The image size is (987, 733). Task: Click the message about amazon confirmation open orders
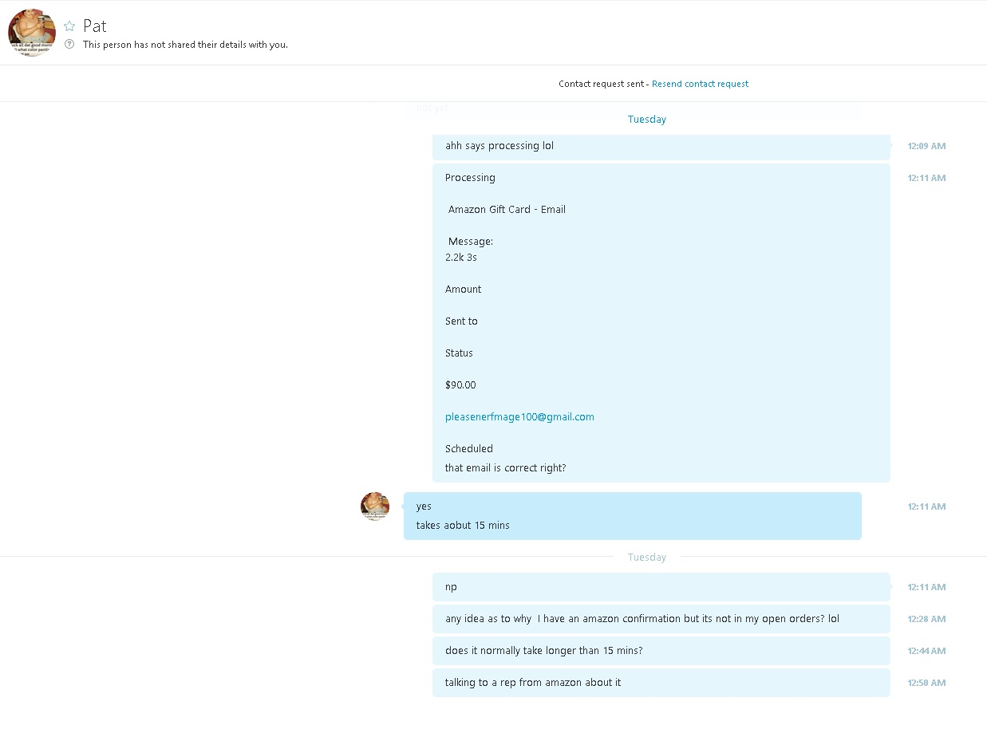tap(661, 619)
